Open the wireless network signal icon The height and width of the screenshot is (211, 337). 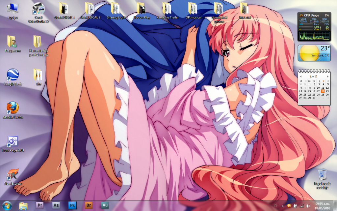(301, 206)
